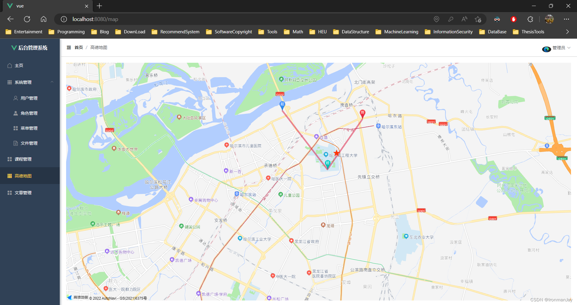Open the Tools bookmarks folder
The image size is (577, 305).
tap(268, 32)
